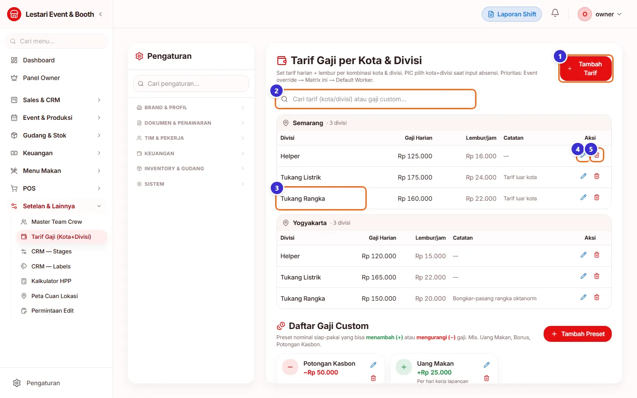Expand the Gudang & Stok menu
This screenshot has height=398, width=637.
click(x=56, y=135)
